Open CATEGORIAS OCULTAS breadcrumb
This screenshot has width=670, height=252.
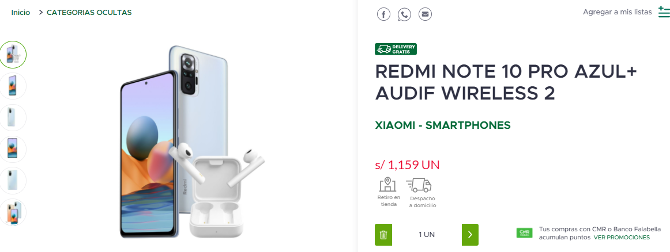click(89, 12)
